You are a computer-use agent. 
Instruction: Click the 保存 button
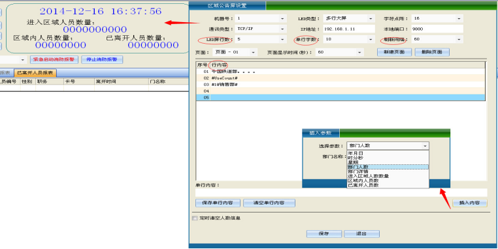pos(324,234)
